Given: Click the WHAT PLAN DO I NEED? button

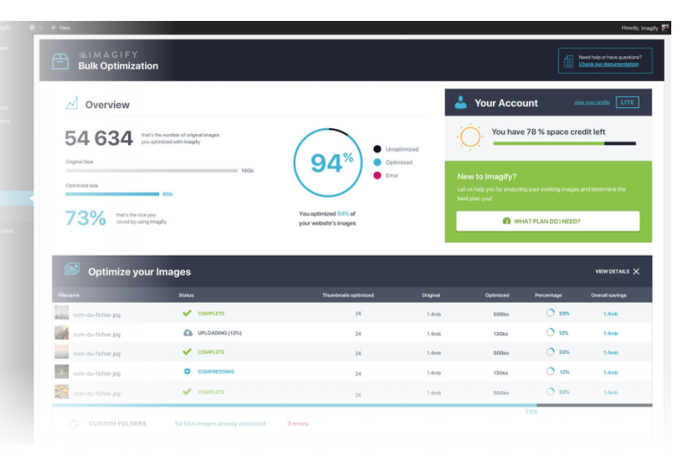Looking at the screenshot, I should point(547,221).
